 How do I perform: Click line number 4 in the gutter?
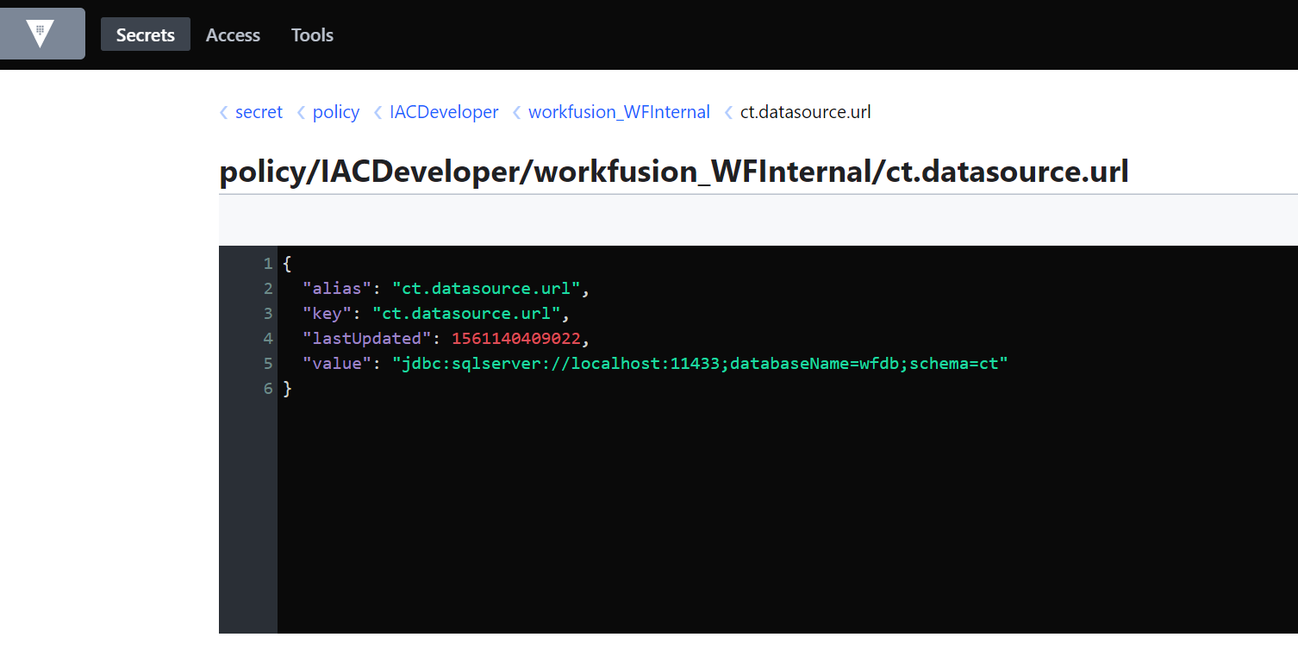[x=268, y=338]
